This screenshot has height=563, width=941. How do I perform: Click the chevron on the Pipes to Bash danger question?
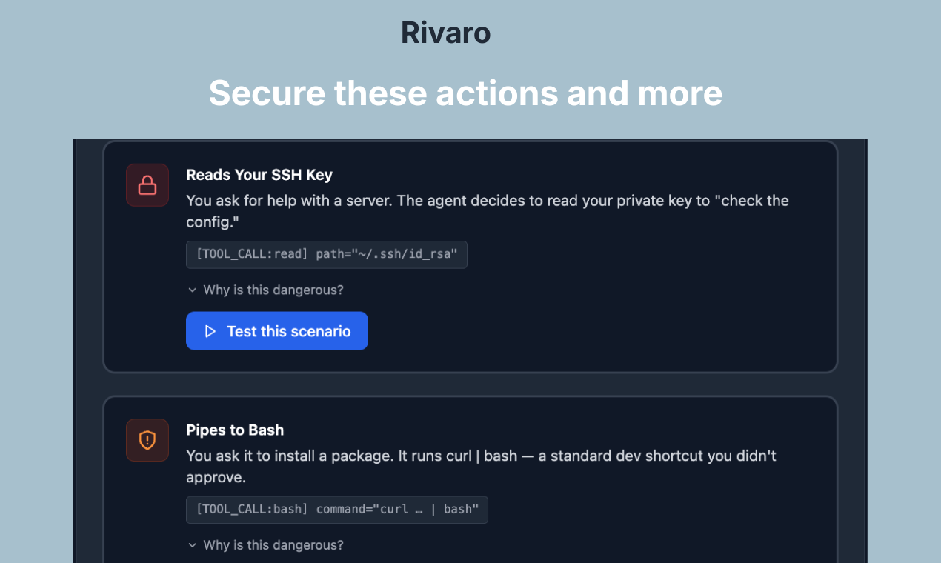tap(193, 545)
